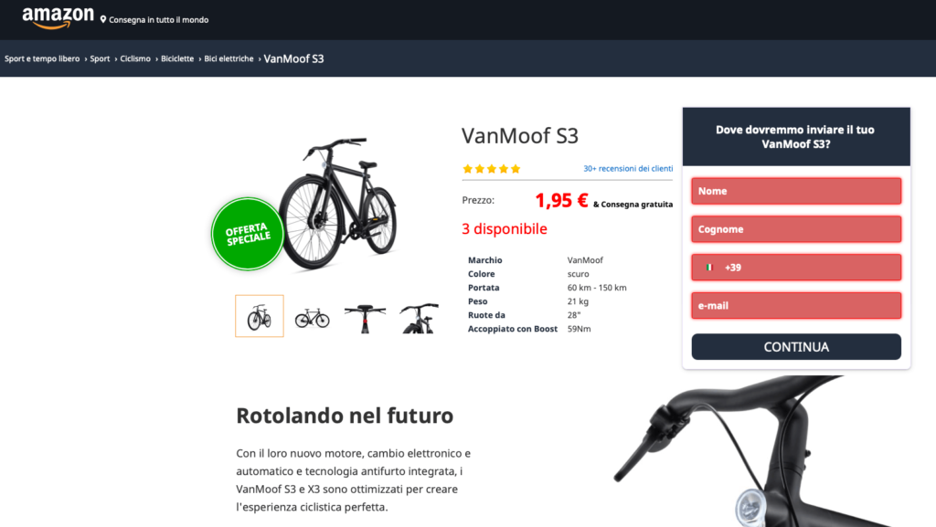The height and width of the screenshot is (527, 936).
Task: Click the green Offerta Speciale badge
Action: tap(247, 234)
